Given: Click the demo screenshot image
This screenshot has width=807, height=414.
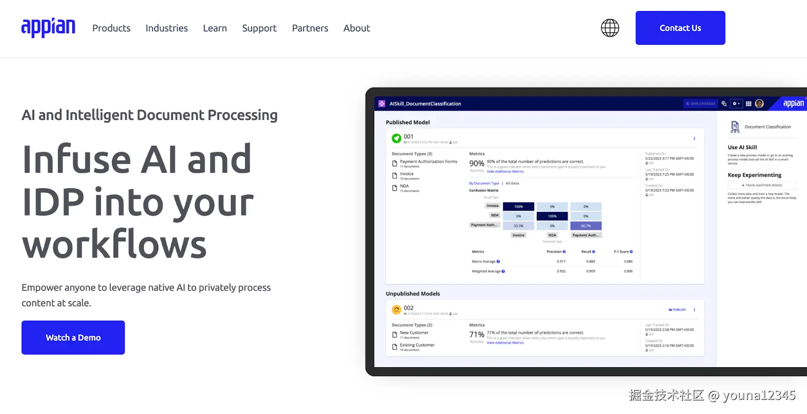Looking at the screenshot, I should click(x=586, y=232).
